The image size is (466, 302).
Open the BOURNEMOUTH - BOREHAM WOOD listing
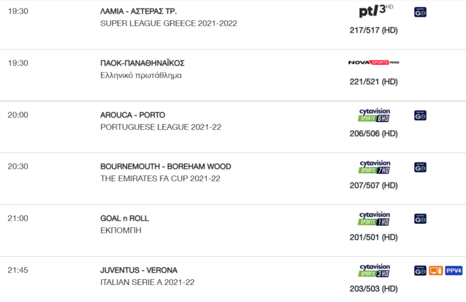click(x=166, y=166)
